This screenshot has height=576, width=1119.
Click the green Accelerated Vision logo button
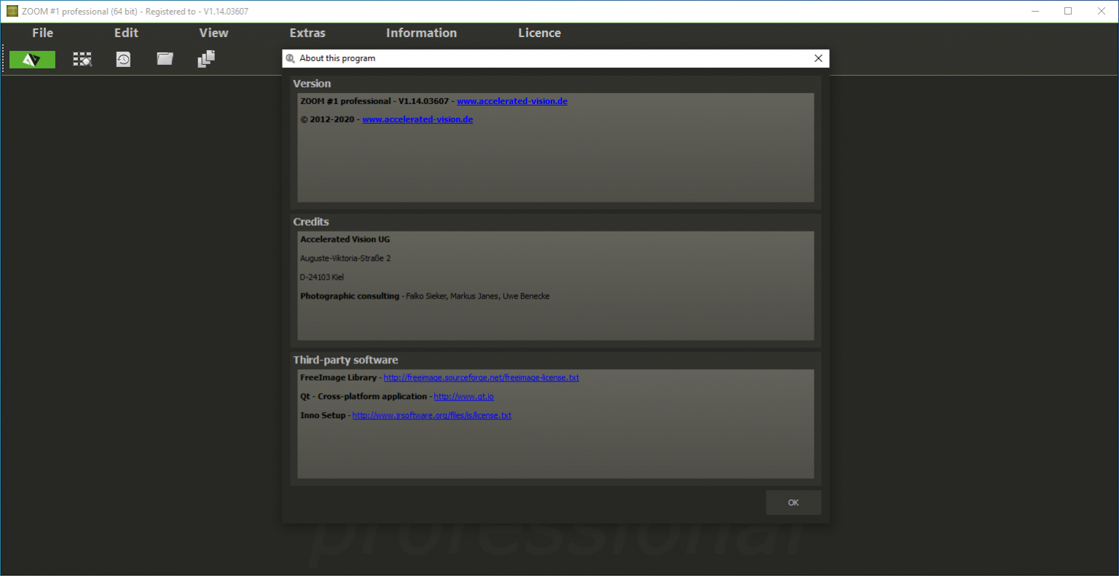pos(32,60)
